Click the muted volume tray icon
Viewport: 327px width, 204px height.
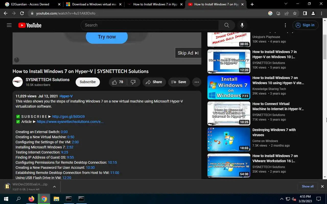coord(294,199)
